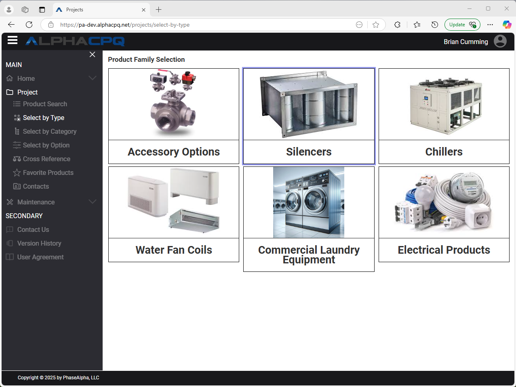Open Contacts using its sidebar icon
516x387 pixels.
click(17, 186)
